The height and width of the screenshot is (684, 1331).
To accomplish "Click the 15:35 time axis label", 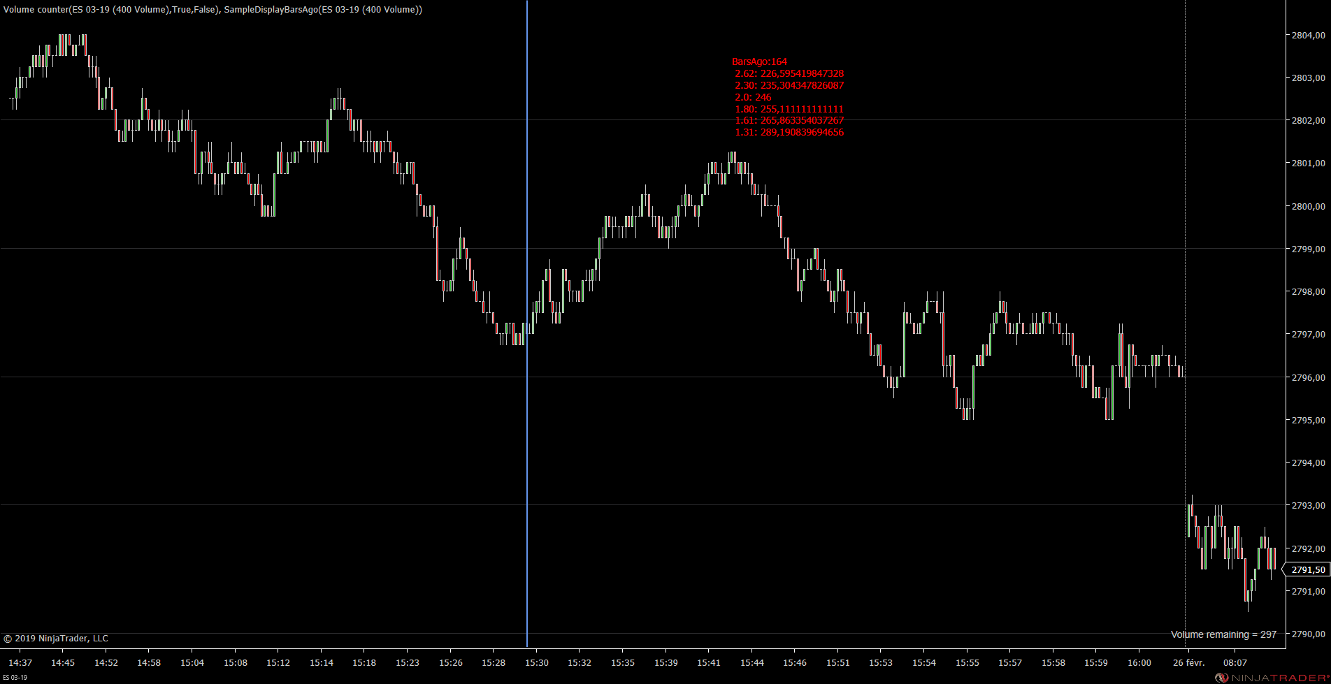I will click(623, 662).
